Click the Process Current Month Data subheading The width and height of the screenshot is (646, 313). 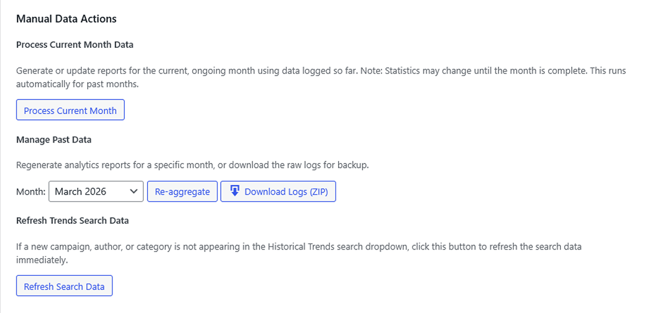(74, 45)
